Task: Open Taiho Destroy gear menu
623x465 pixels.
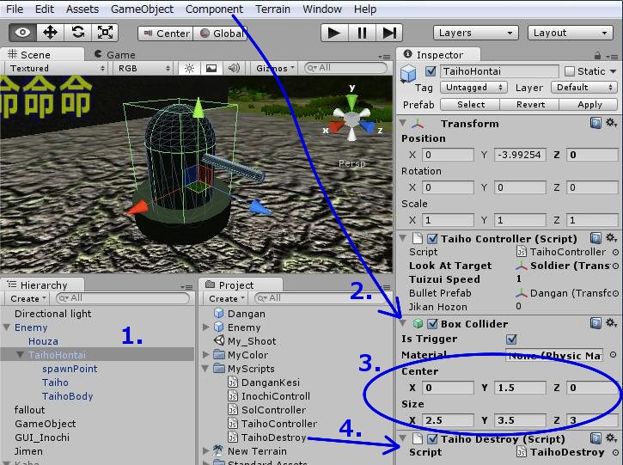Action: pos(611,438)
